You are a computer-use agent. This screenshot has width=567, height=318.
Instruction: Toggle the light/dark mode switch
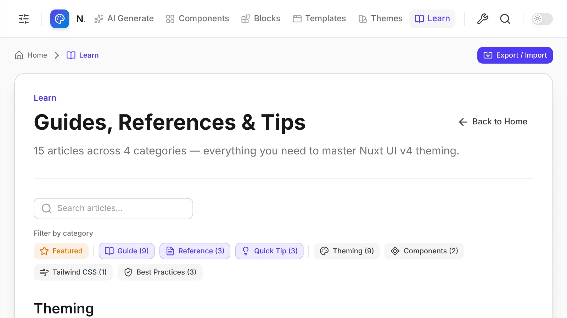[542, 19]
